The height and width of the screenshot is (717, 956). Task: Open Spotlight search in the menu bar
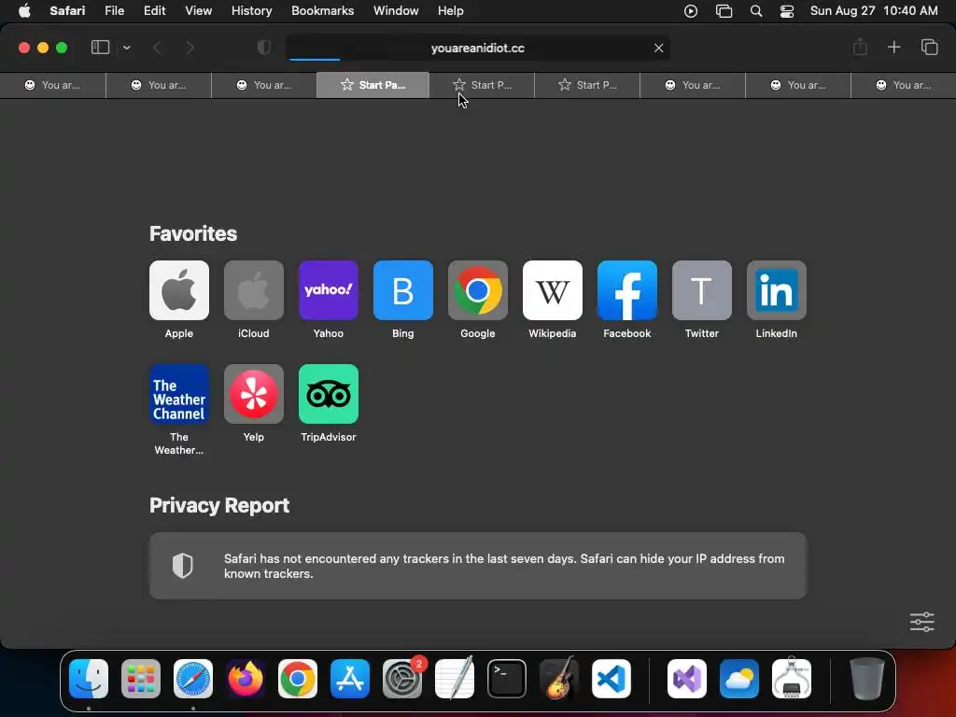pos(756,11)
